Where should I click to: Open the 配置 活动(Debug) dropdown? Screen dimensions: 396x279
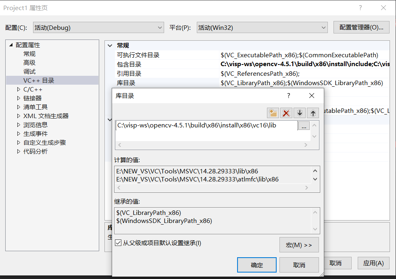click(x=98, y=27)
